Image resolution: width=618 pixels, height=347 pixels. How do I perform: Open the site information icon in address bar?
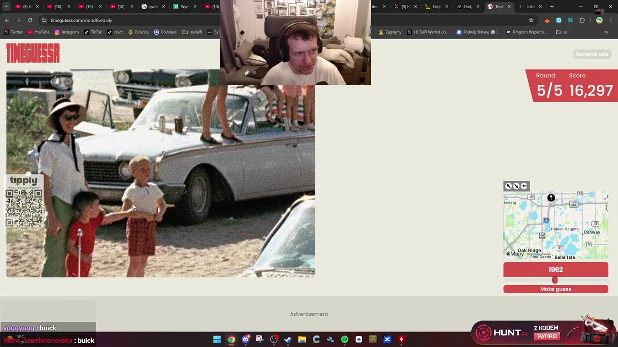[44, 20]
